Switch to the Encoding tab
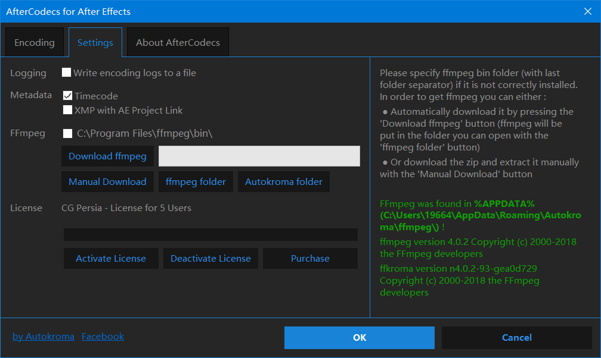The width and height of the screenshot is (601, 358). pyautogui.click(x=35, y=42)
